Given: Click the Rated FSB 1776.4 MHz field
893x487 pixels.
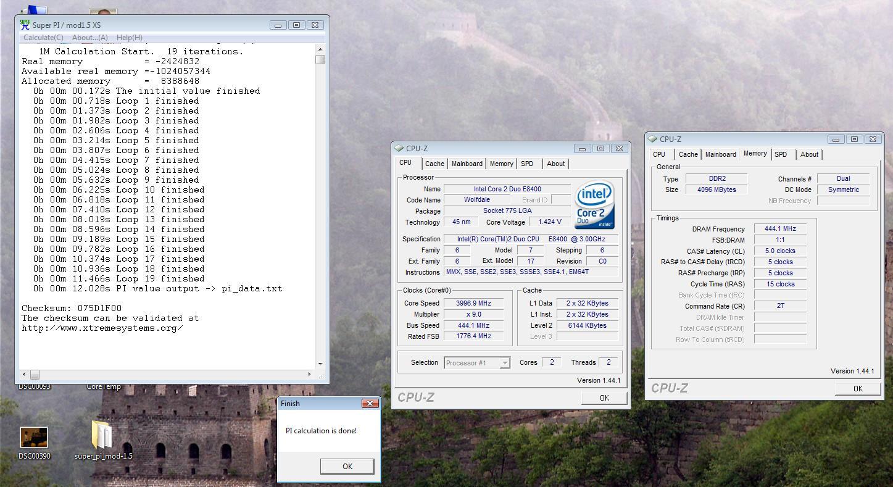Looking at the screenshot, I should 474,336.
